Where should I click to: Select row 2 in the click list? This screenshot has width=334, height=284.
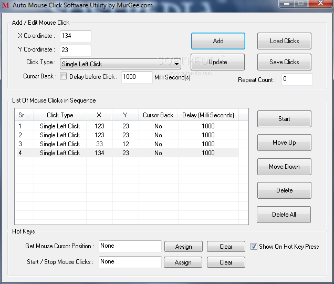tap(127, 135)
